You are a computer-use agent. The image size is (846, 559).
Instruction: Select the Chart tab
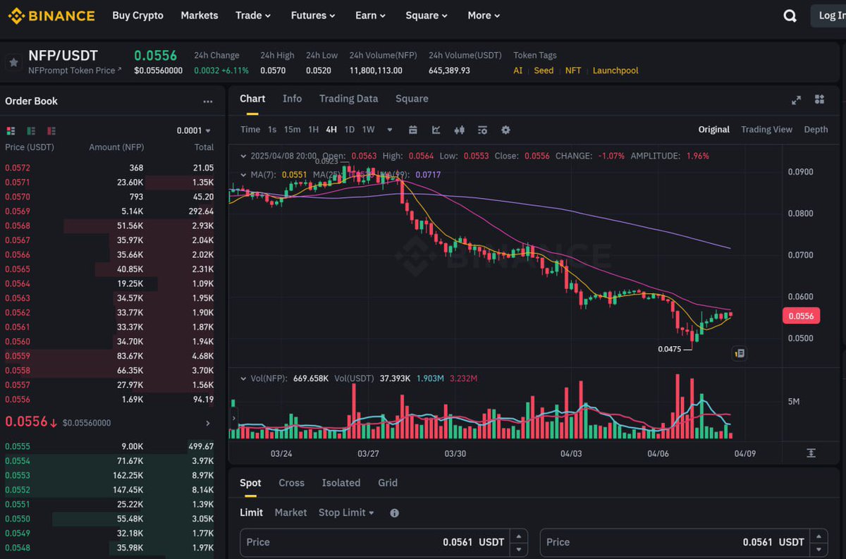[252, 99]
